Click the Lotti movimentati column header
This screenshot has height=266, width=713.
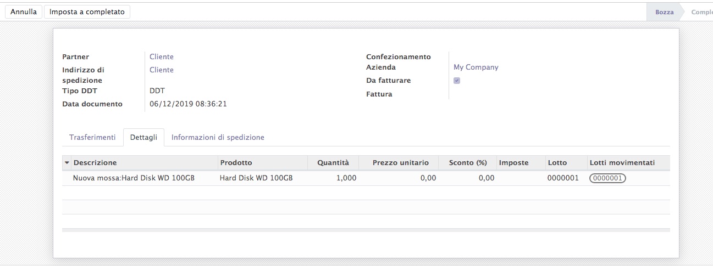click(x=628, y=163)
